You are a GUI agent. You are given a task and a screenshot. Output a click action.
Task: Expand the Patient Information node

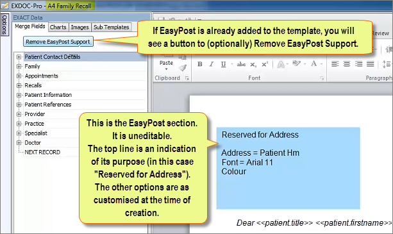tap(19, 95)
